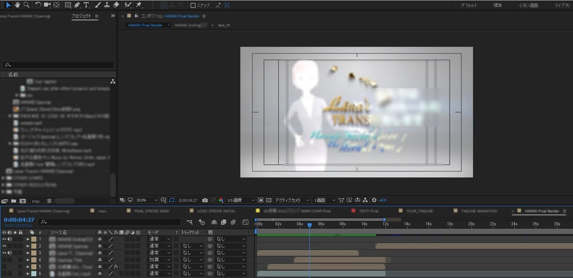Open the text_01 breadcrumb in composition viewer
The image size is (573, 278).
224,25
